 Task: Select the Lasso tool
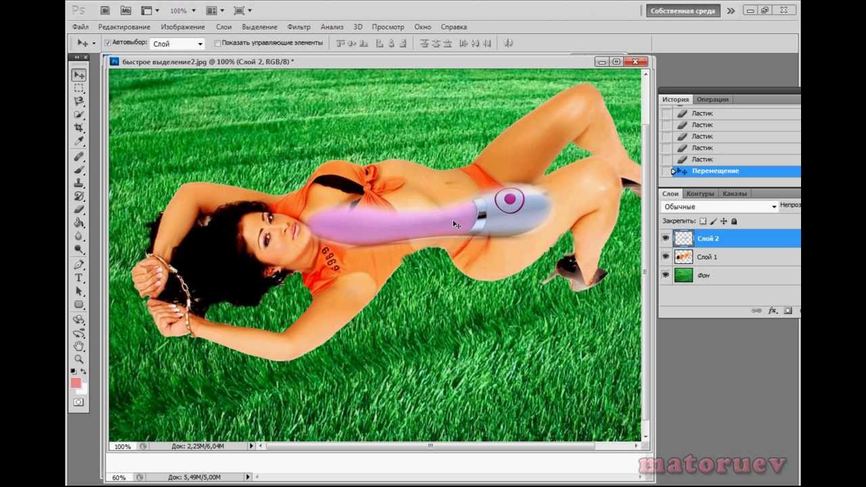click(79, 101)
